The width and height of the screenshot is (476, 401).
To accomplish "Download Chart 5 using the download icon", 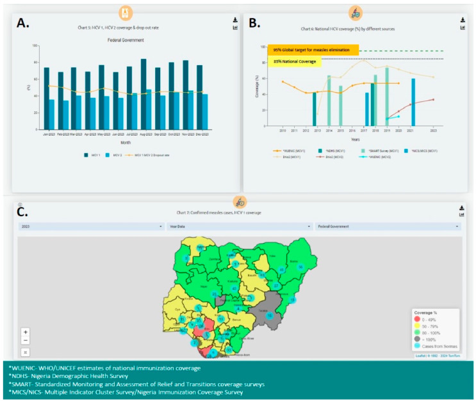I will click(235, 20).
